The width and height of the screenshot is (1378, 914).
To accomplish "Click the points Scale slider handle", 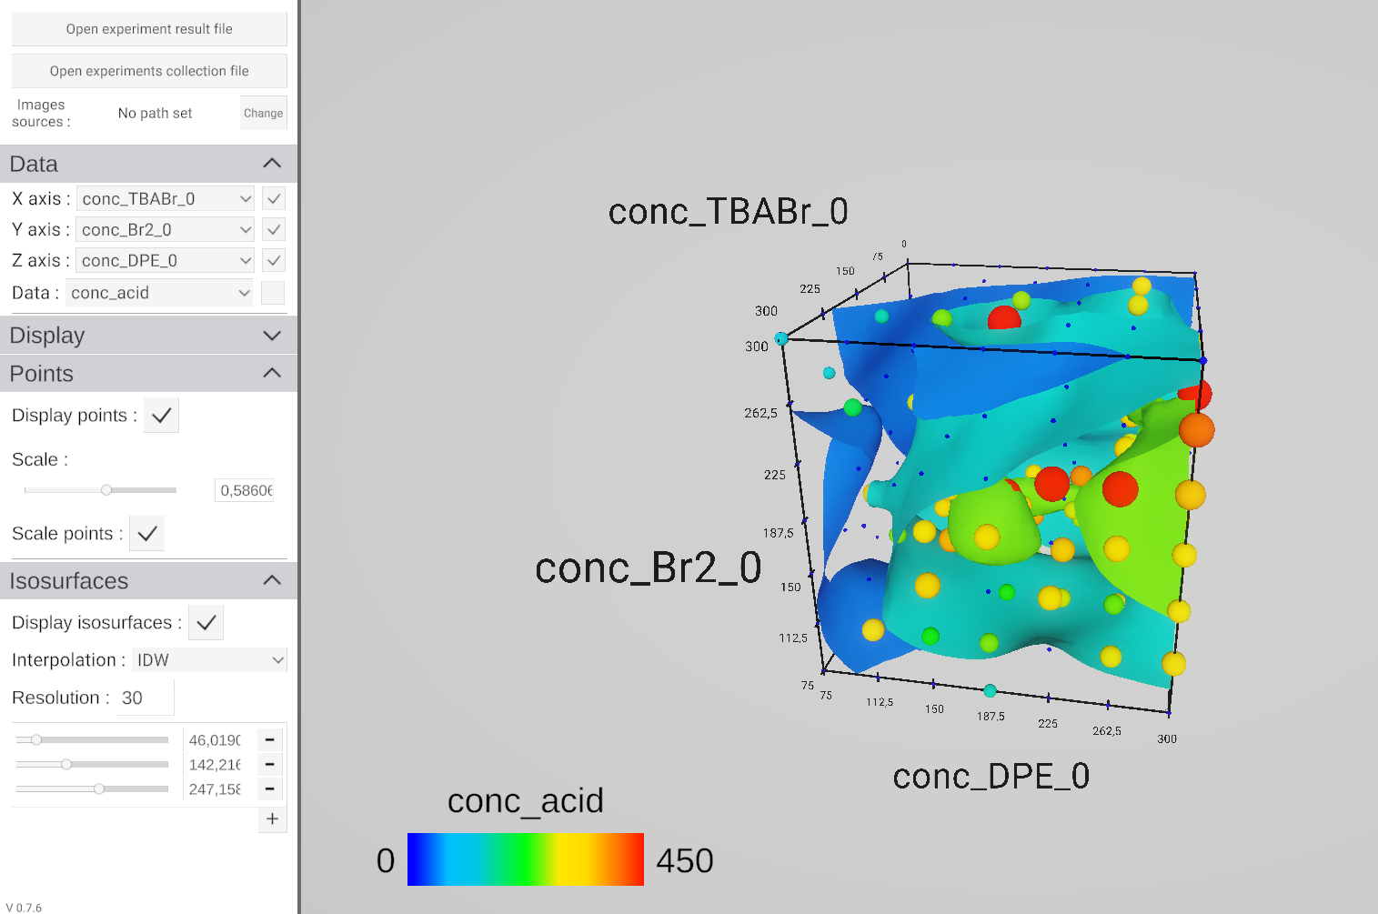I will click(x=106, y=490).
